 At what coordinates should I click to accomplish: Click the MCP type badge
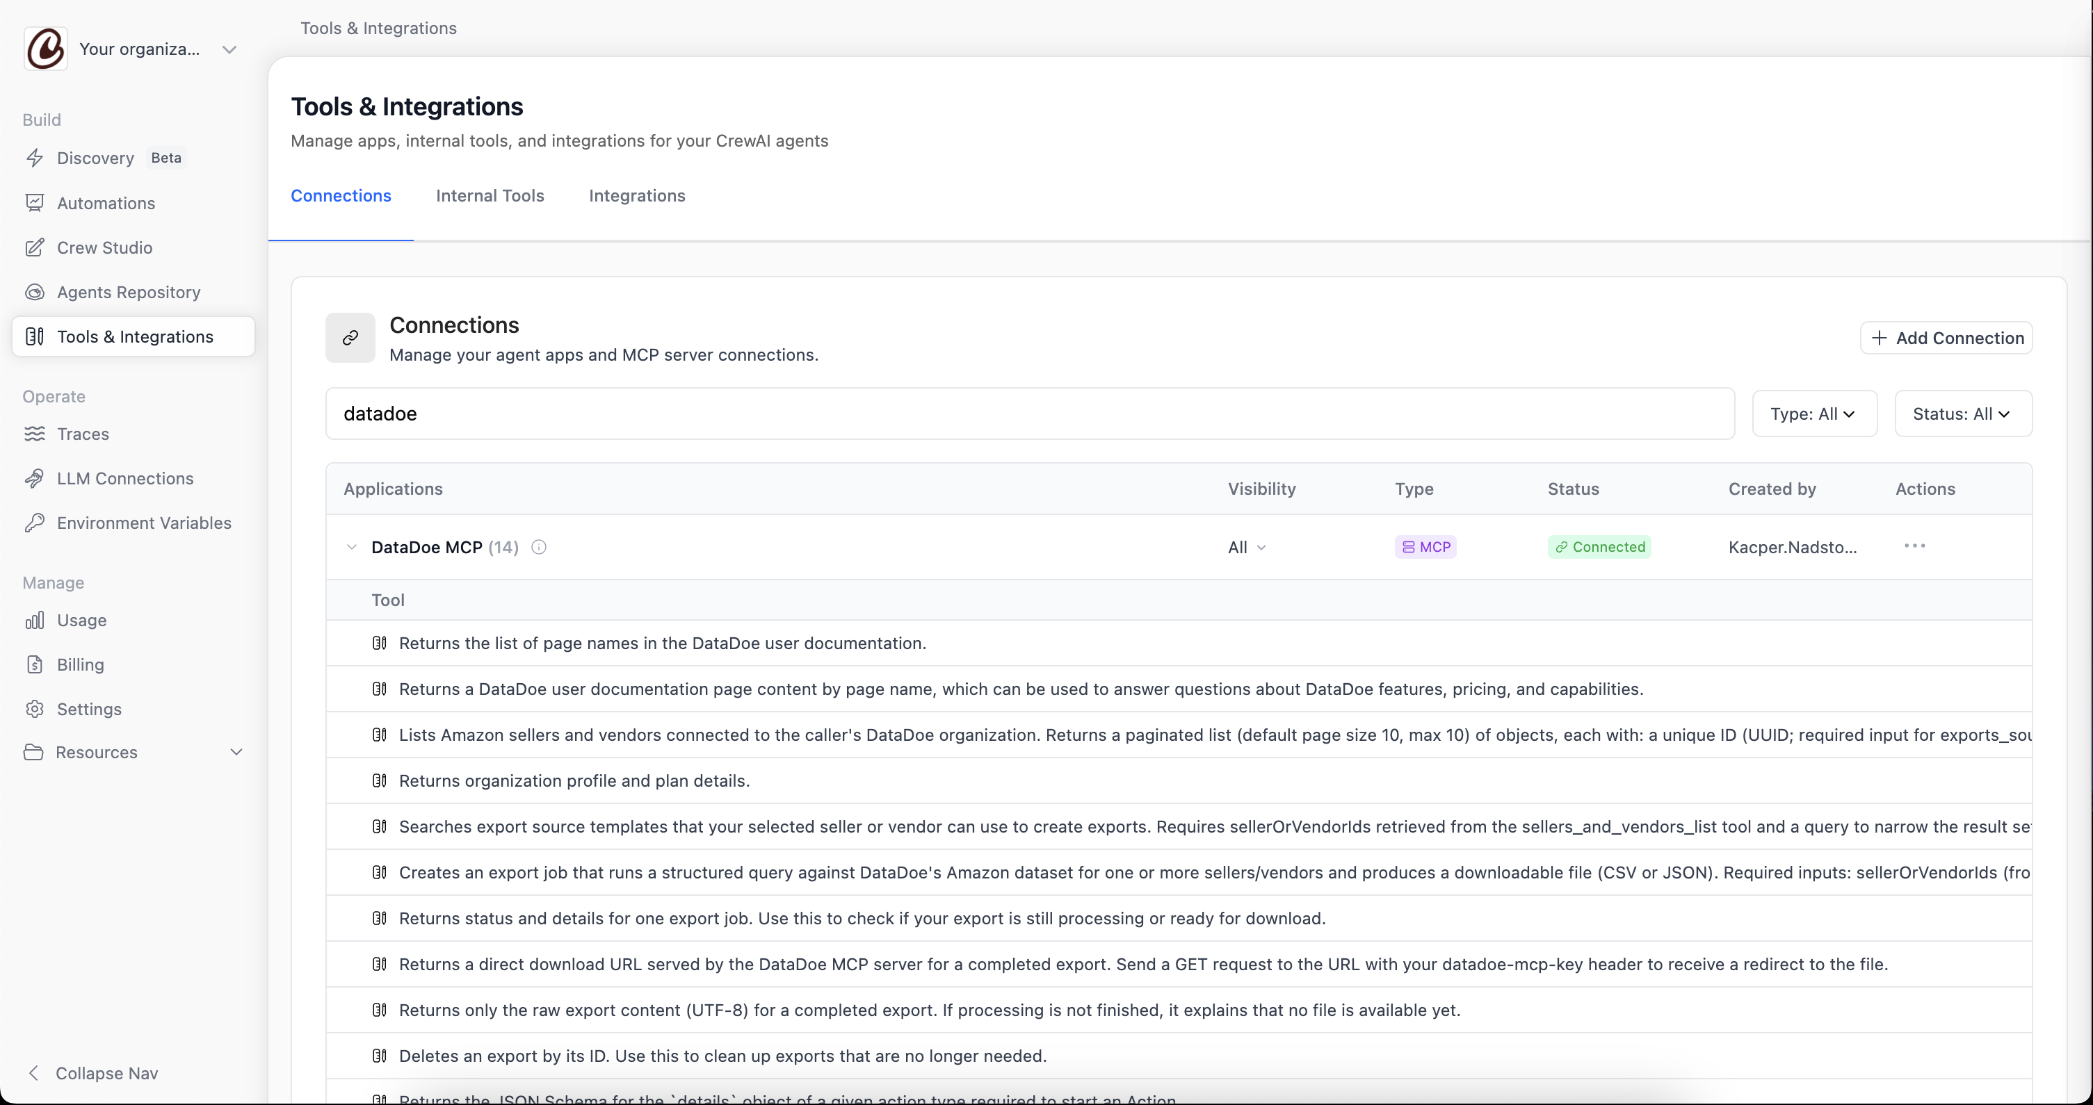1426,547
